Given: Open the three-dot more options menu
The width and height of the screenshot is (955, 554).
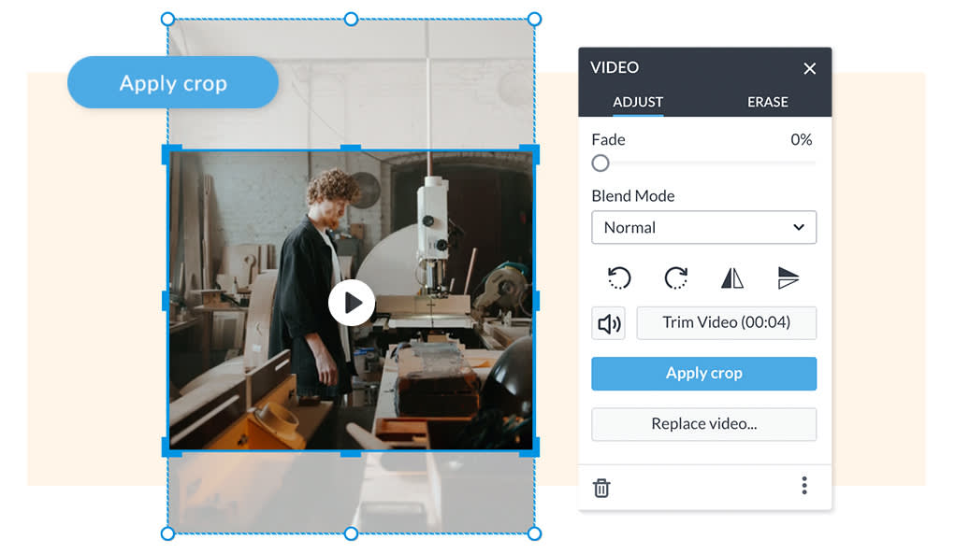Looking at the screenshot, I should [804, 485].
